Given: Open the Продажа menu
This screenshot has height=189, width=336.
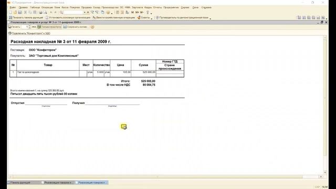Looking at the screenshot, I should coord(86,7).
